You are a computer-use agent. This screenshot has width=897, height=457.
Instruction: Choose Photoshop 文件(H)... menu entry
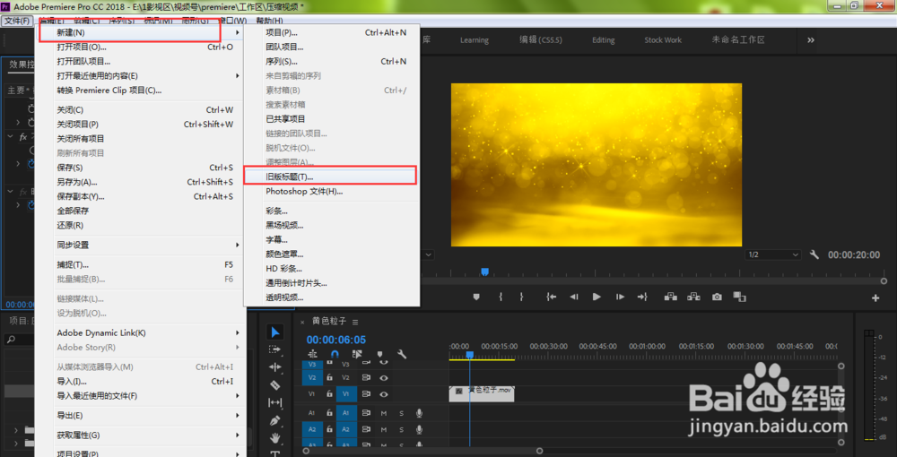(331, 192)
